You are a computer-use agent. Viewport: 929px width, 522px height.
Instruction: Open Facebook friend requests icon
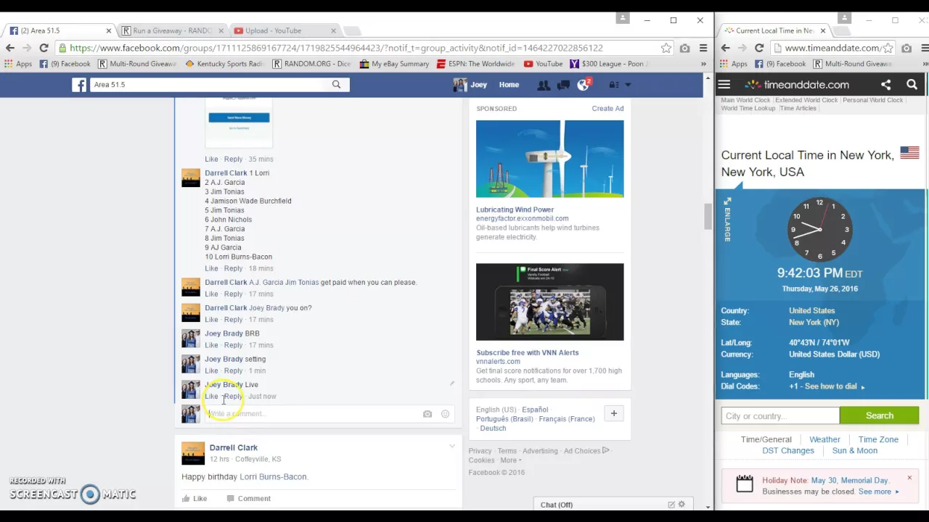coord(543,85)
